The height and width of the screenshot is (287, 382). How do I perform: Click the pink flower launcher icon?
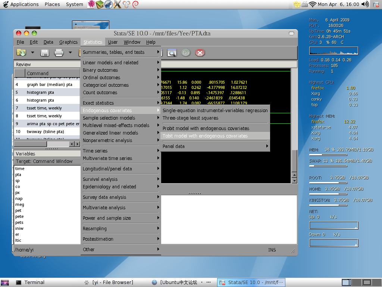(x=91, y=4)
